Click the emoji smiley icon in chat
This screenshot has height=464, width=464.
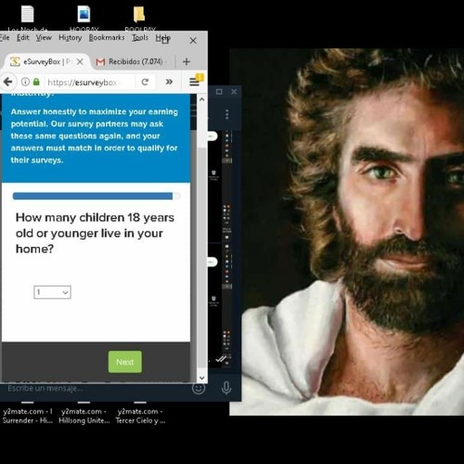pyautogui.click(x=199, y=388)
